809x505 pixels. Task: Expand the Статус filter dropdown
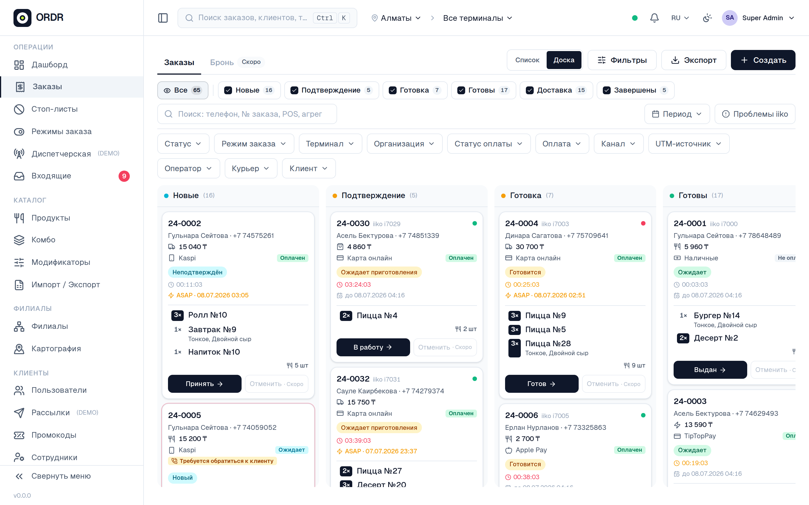[183, 144]
